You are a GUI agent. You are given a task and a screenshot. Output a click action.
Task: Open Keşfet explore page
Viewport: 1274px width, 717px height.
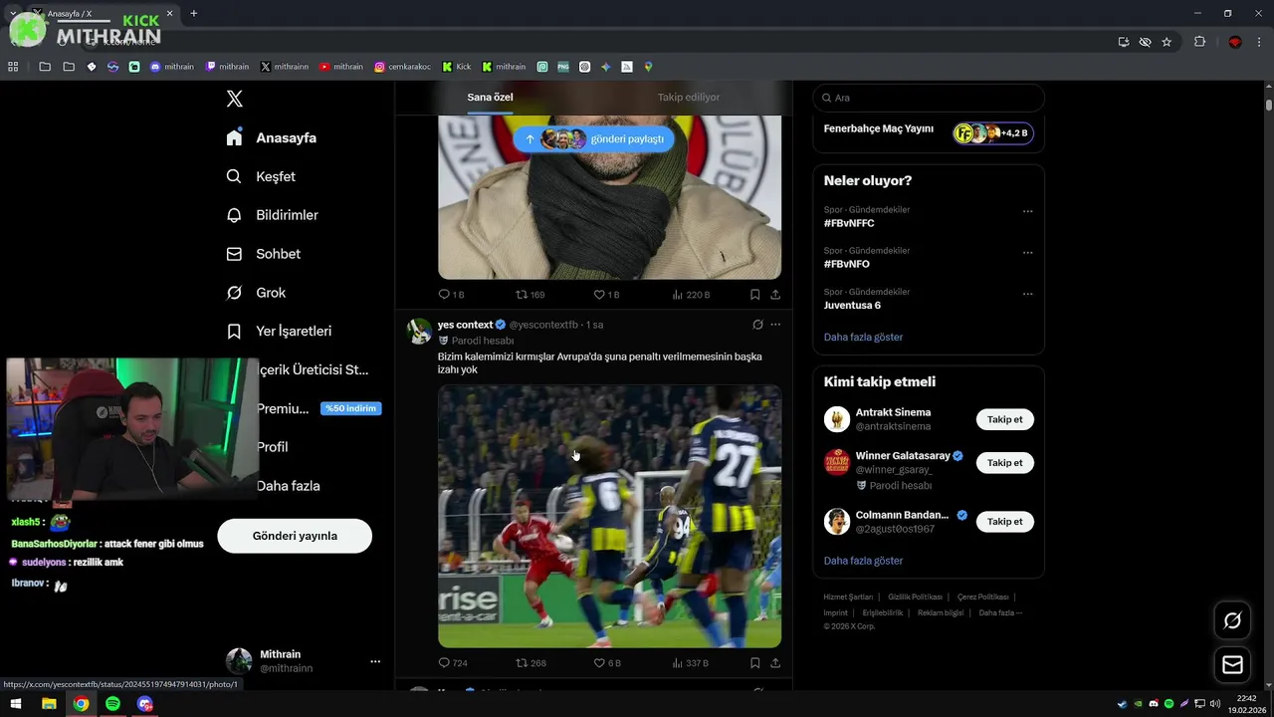(x=261, y=176)
